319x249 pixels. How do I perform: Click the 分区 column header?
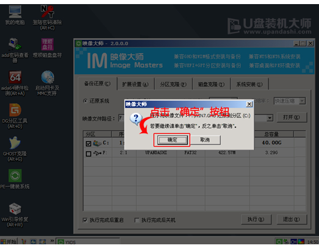coord(97,134)
